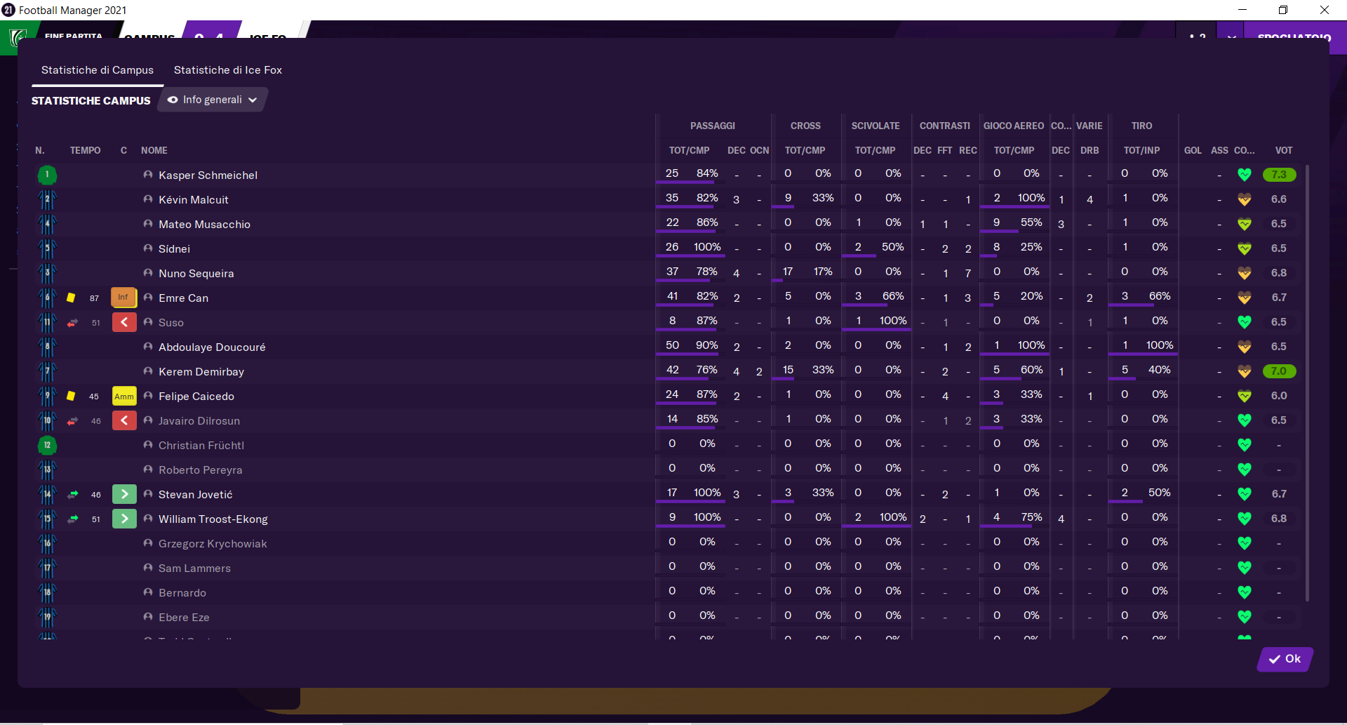Click Suso's green heart condition icon
The width and height of the screenshot is (1347, 725).
[1245, 322]
